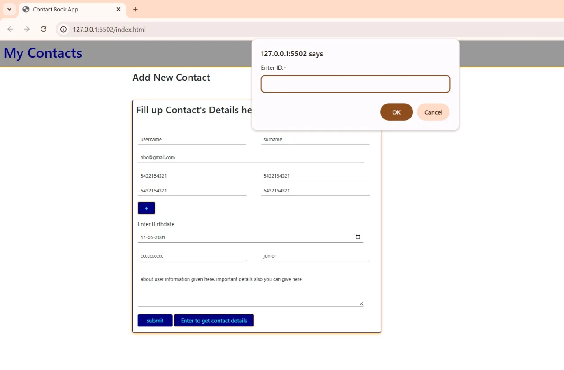The width and height of the screenshot is (564, 370).
Task: Add another phone field with the + button
Action: point(146,208)
